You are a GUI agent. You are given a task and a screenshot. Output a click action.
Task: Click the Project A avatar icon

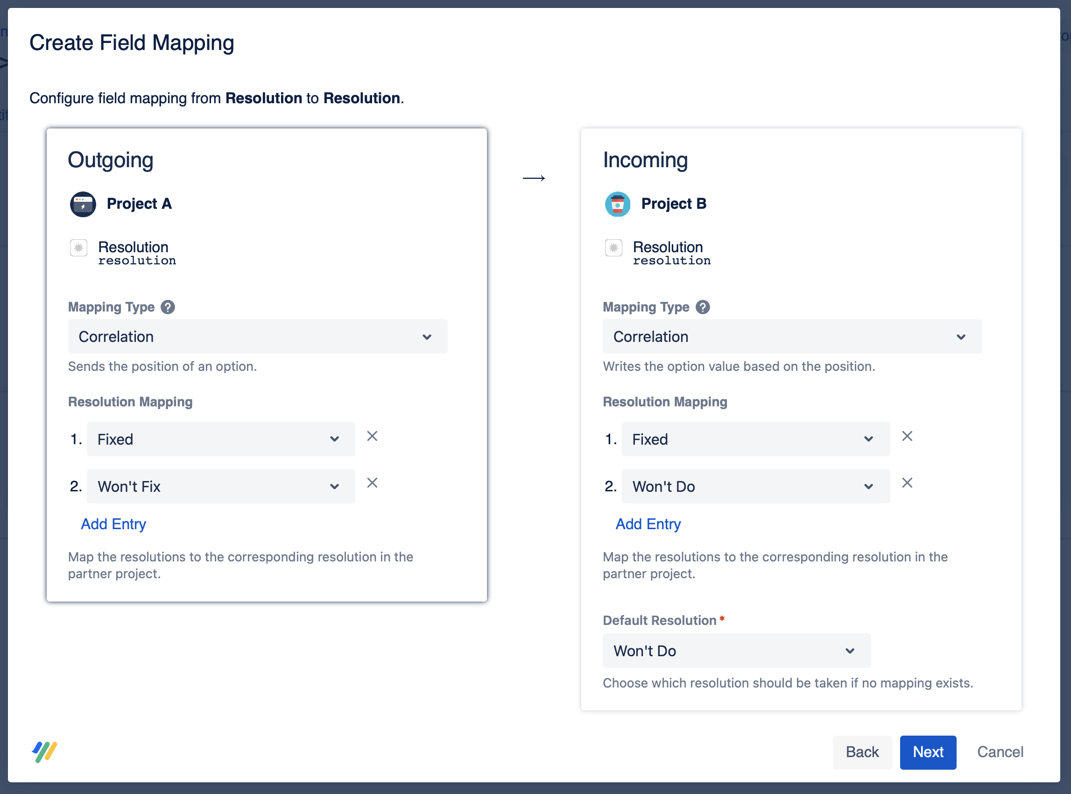83,204
